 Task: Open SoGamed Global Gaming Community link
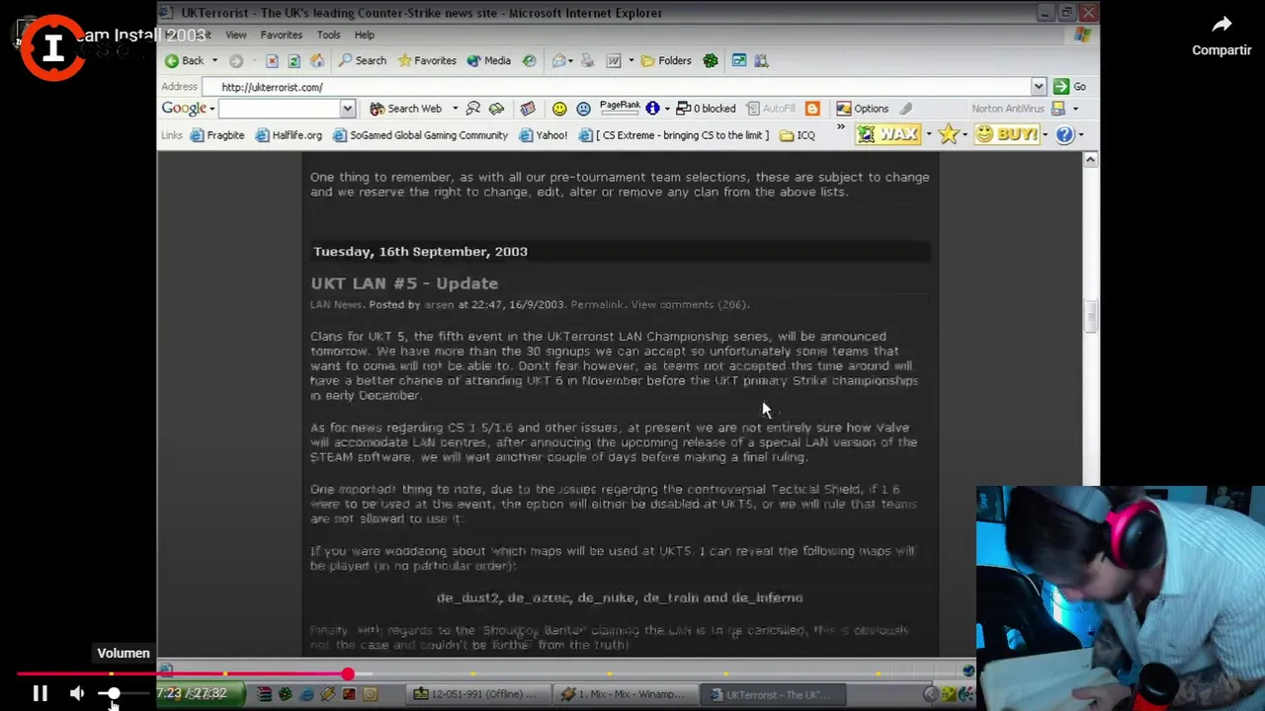(420, 135)
